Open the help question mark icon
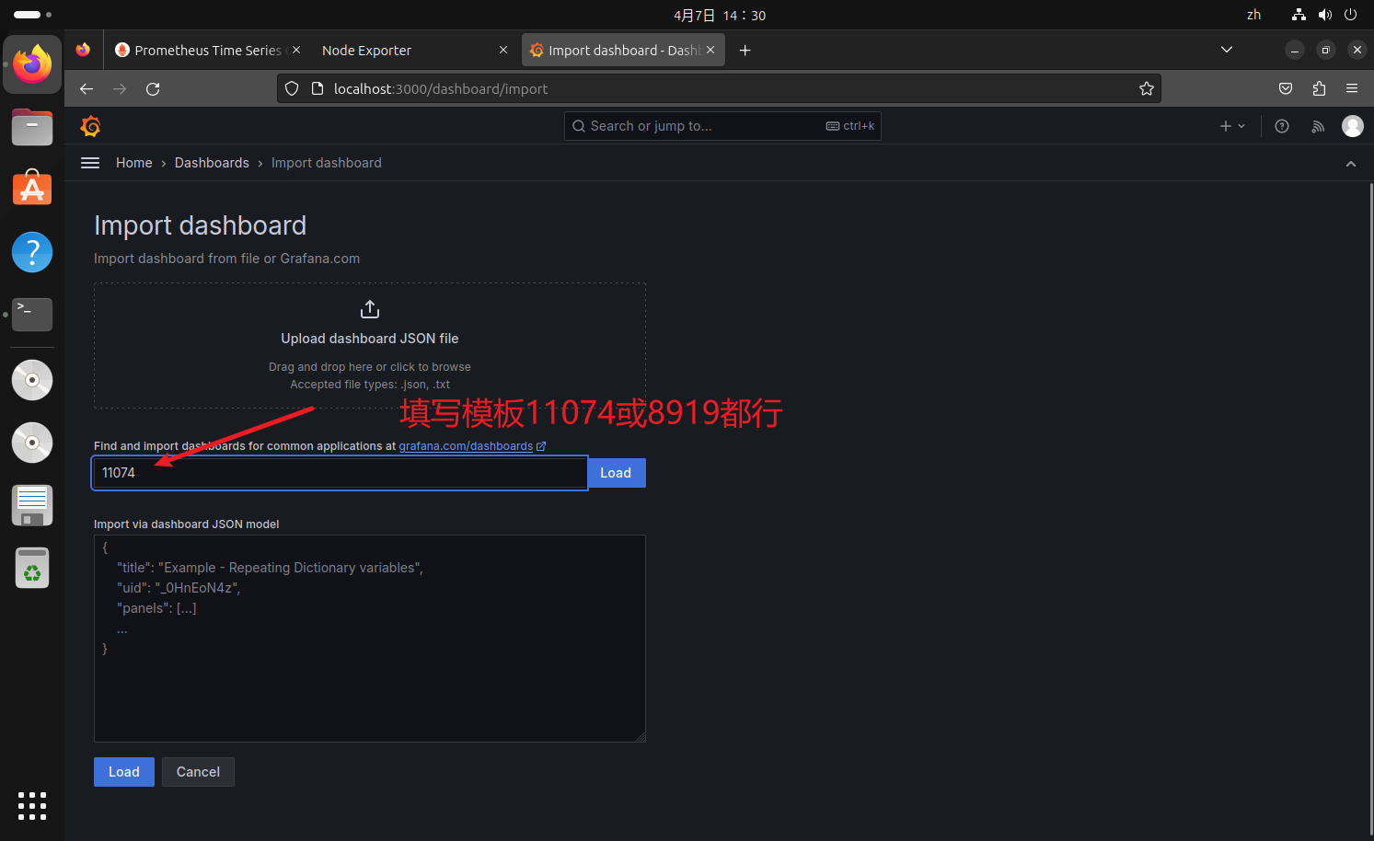Image resolution: width=1374 pixels, height=841 pixels. (x=1282, y=126)
